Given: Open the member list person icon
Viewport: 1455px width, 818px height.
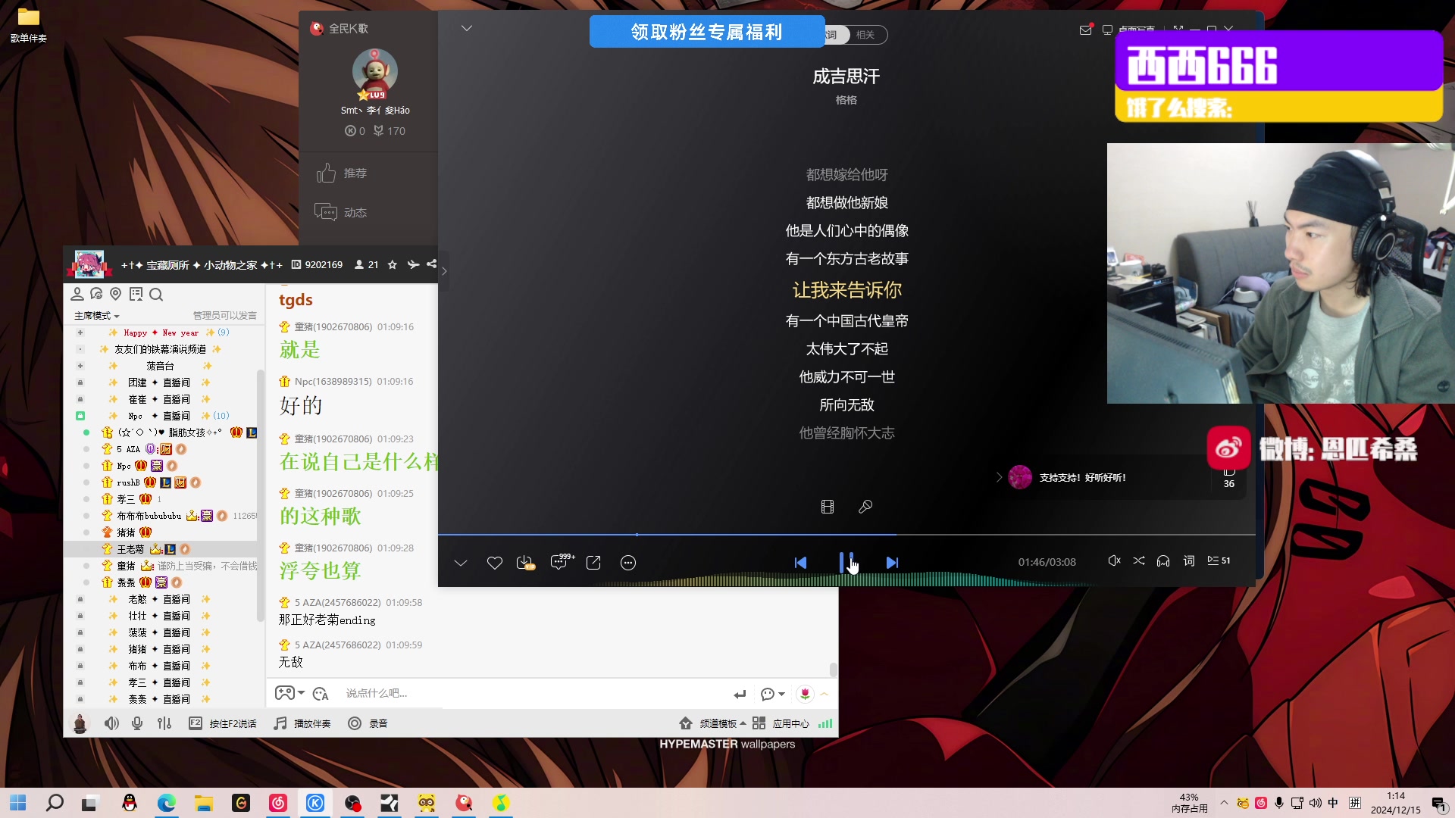Looking at the screenshot, I should [77, 294].
